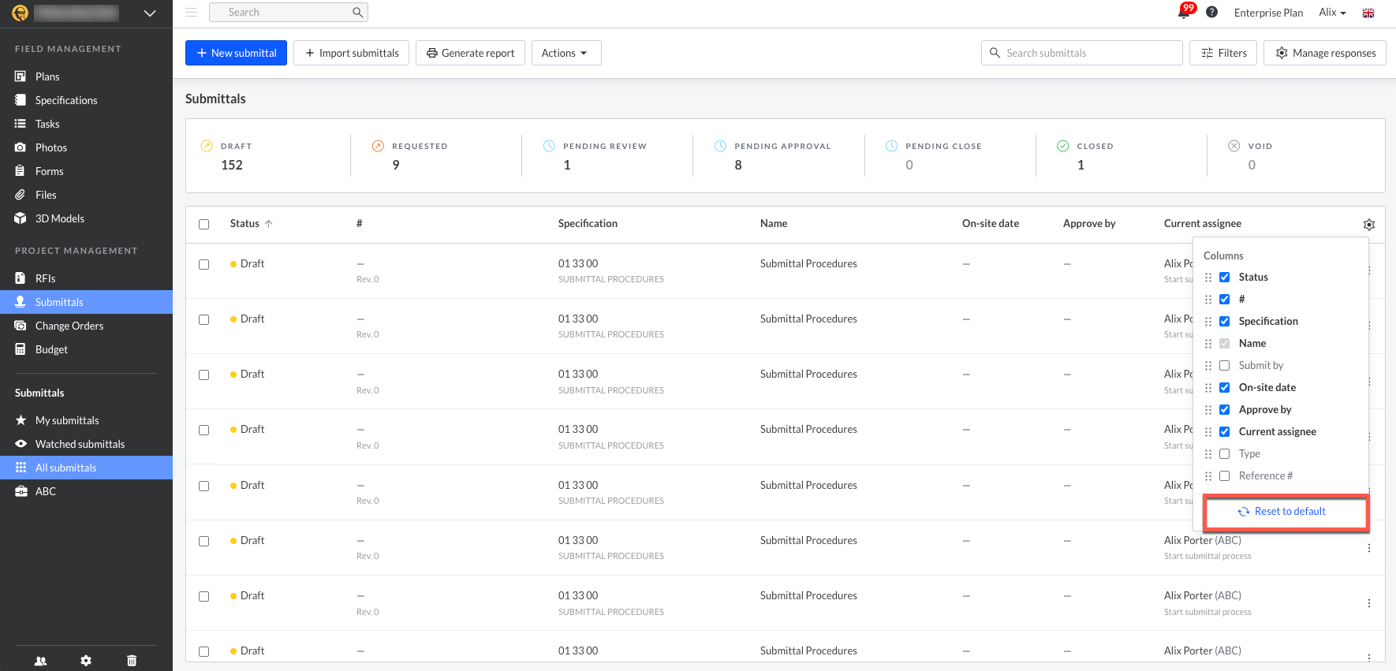Open row options for seventh Draft row
1396x671 pixels.
click(x=1369, y=603)
